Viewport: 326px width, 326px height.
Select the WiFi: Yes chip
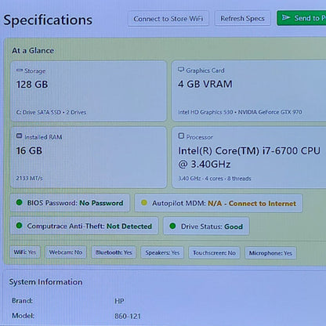25,252
